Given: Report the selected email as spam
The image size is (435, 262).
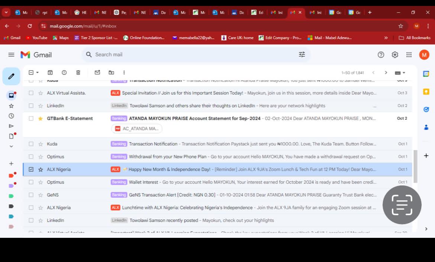Looking at the screenshot, I should pyautogui.click(x=64, y=72).
